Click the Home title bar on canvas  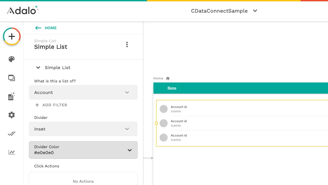click(240, 88)
